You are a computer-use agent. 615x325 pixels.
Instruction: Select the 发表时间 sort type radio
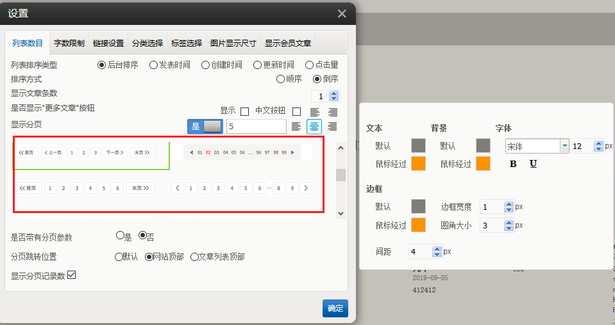[153, 65]
